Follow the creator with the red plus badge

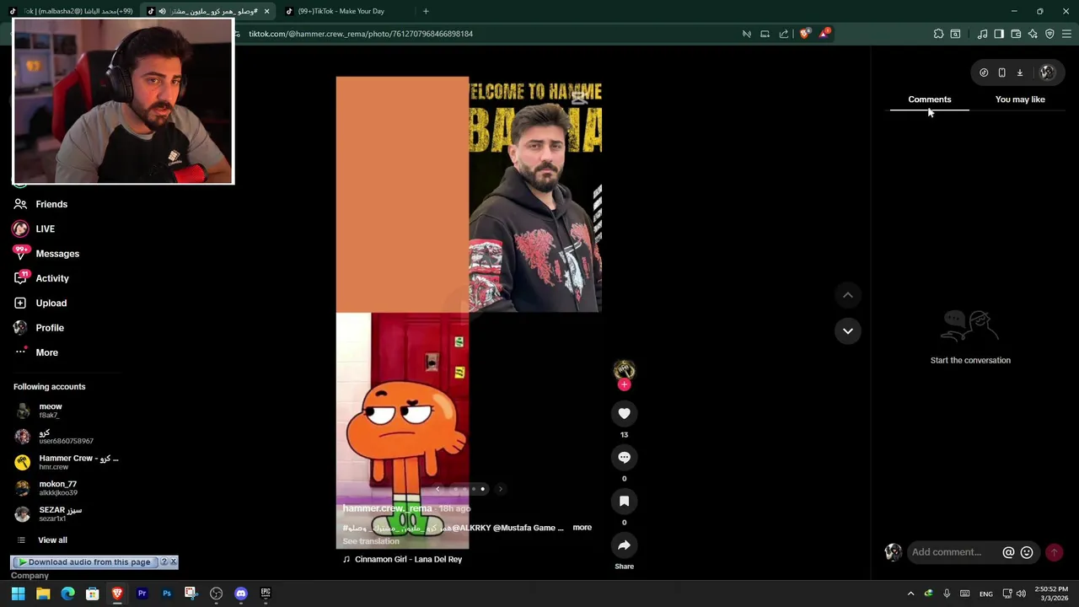(x=624, y=384)
